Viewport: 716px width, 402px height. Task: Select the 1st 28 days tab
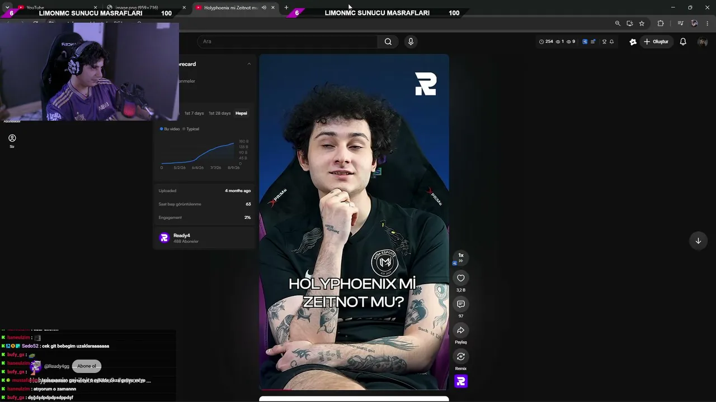coord(219,113)
